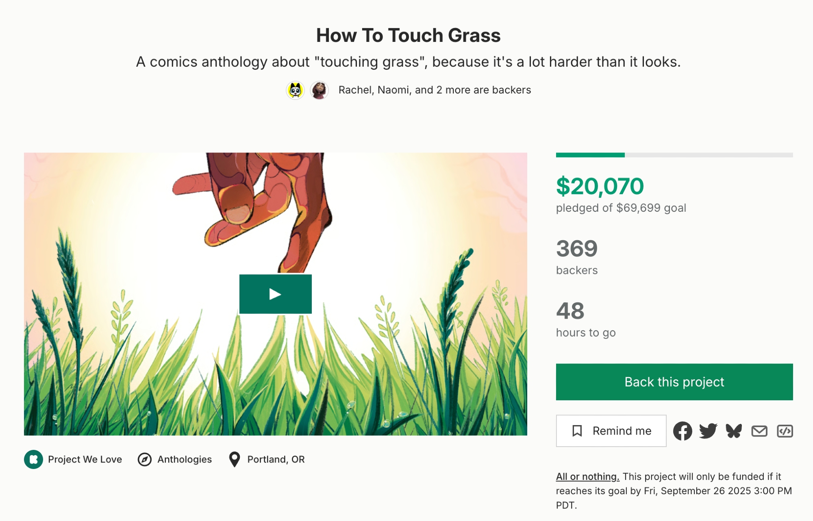The image size is (813, 521).
Task: Click the How To Touch Grass title
Action: [x=408, y=35]
